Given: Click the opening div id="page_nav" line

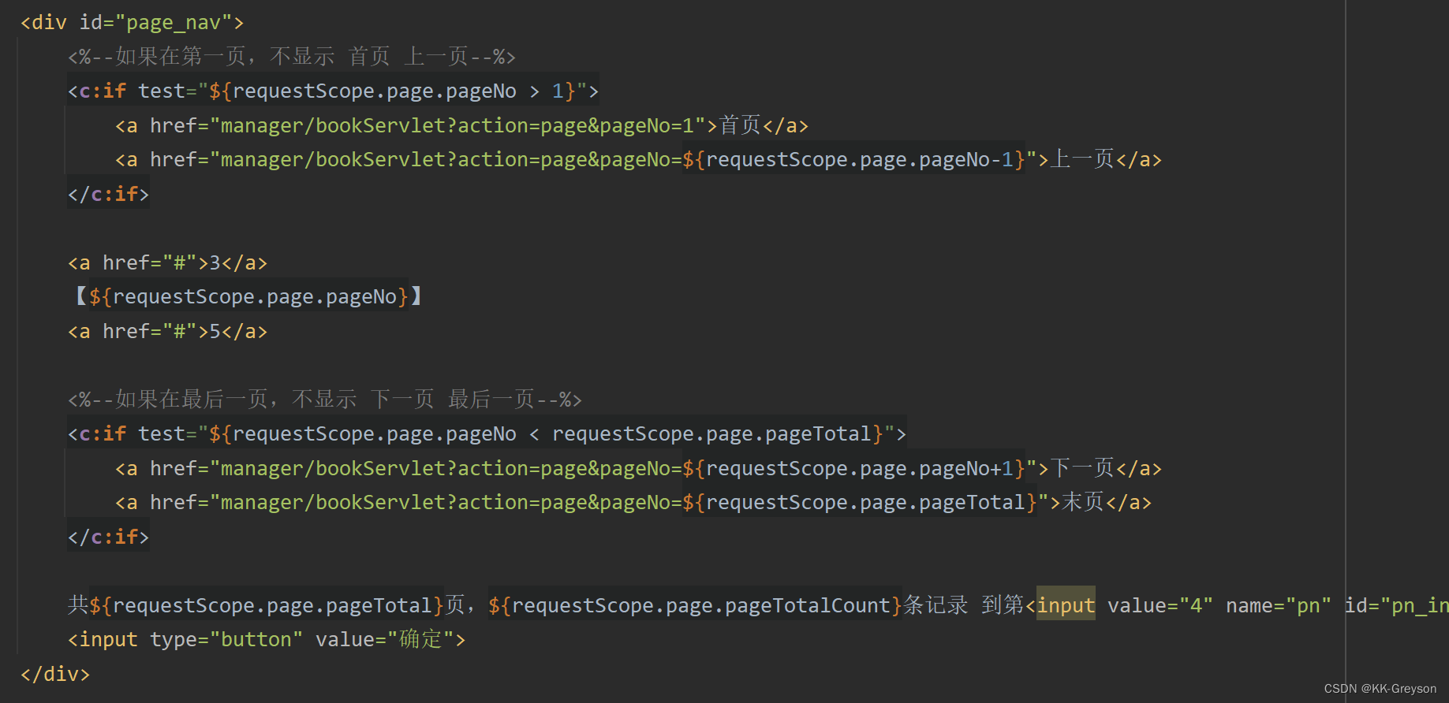Looking at the screenshot, I should click(132, 22).
